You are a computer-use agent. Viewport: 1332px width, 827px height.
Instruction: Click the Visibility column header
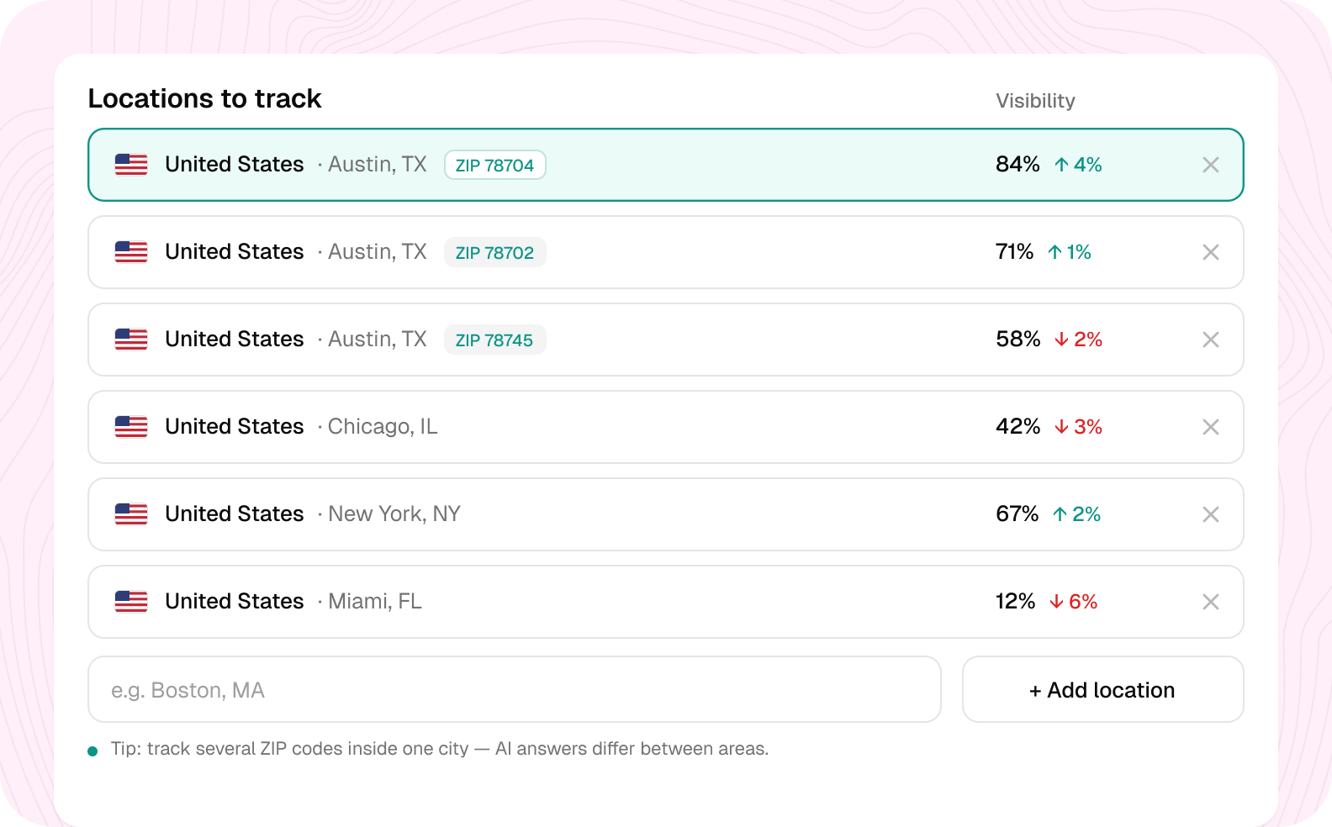1035,101
